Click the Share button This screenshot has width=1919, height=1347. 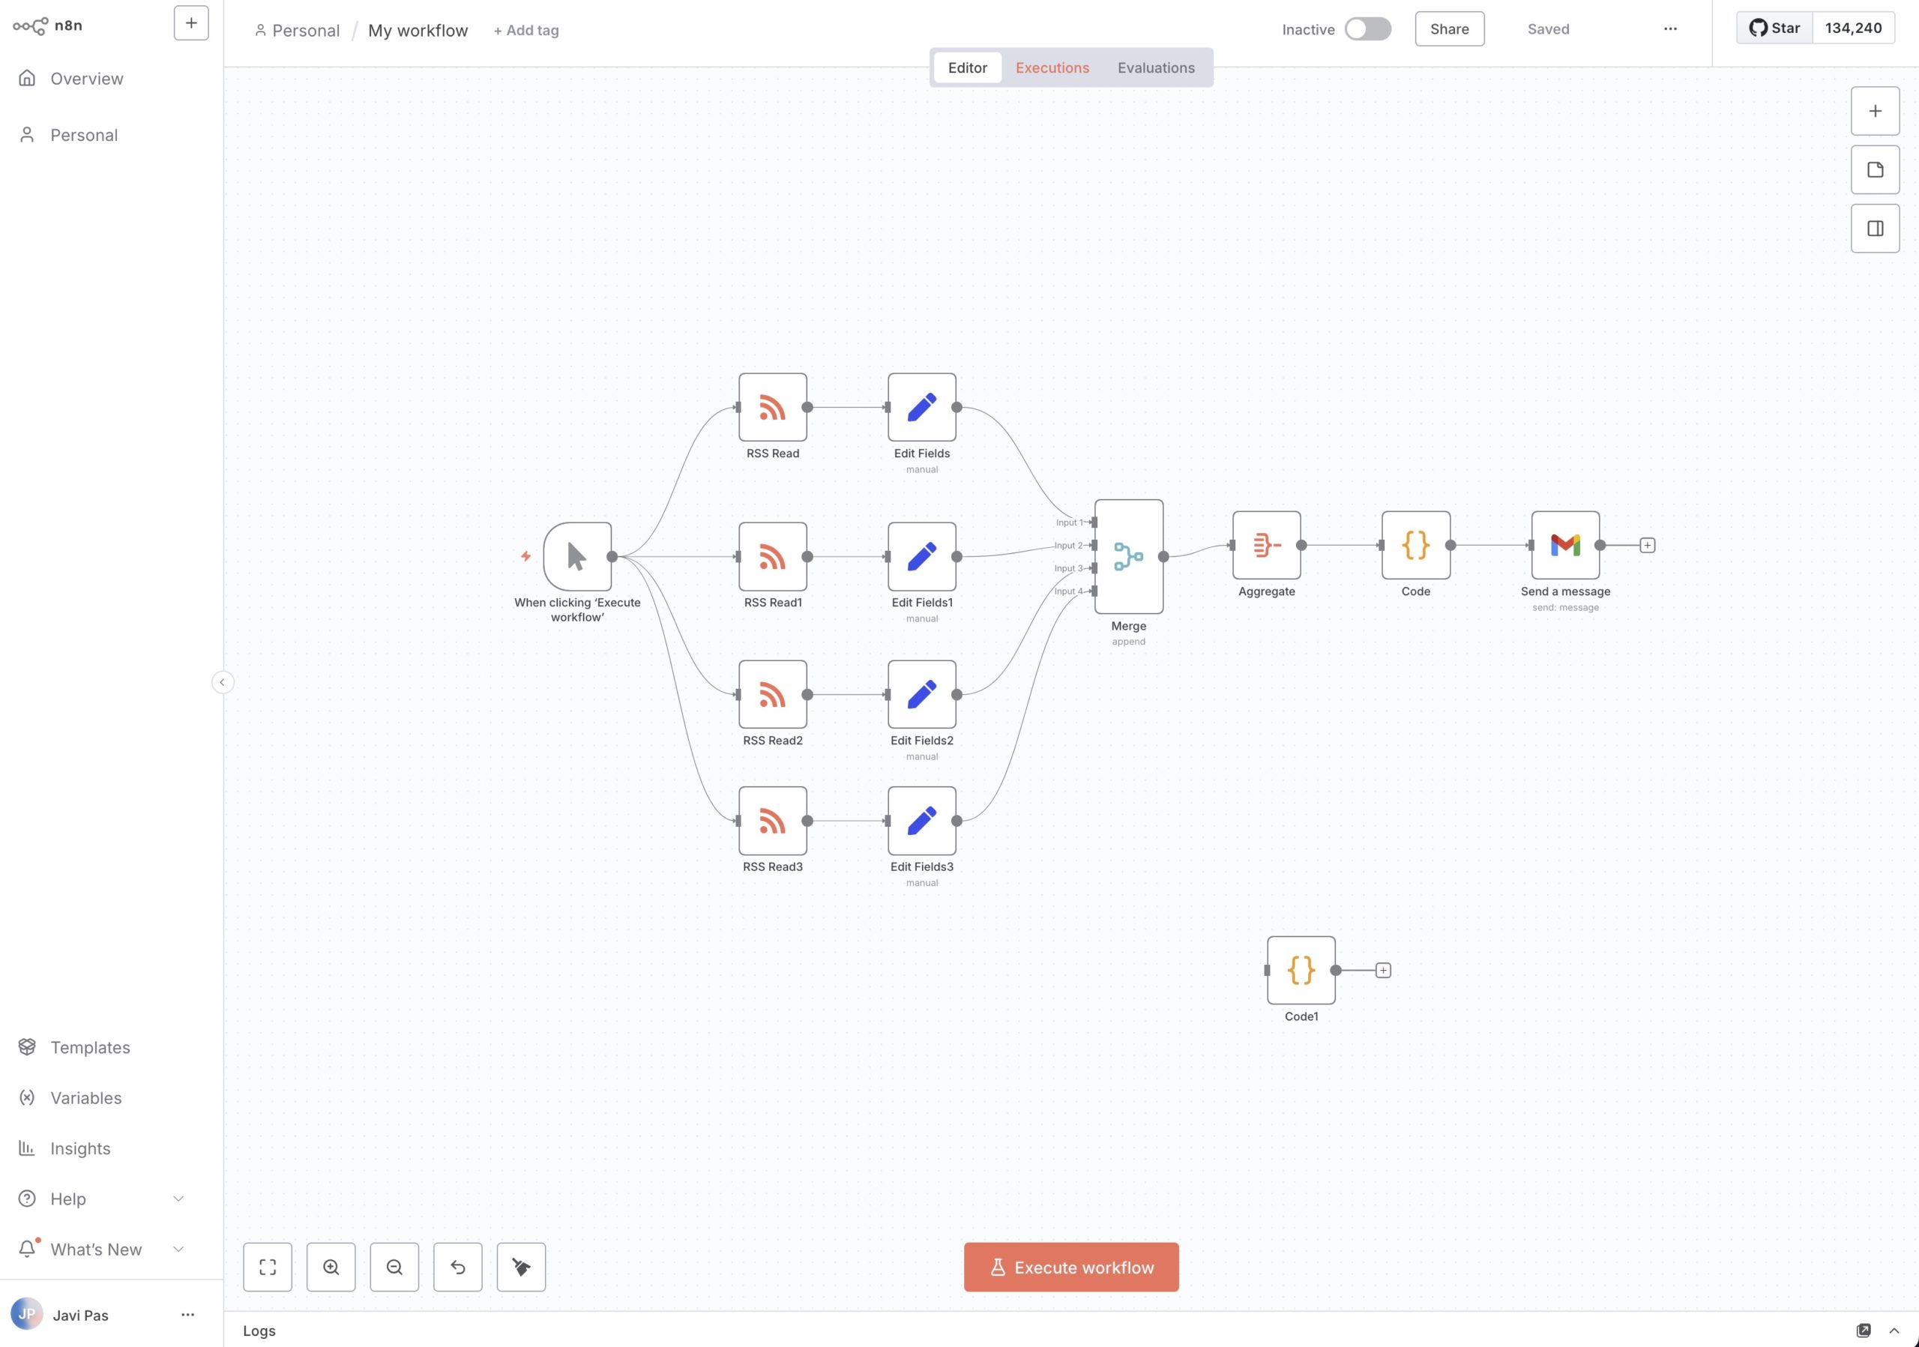click(1448, 29)
